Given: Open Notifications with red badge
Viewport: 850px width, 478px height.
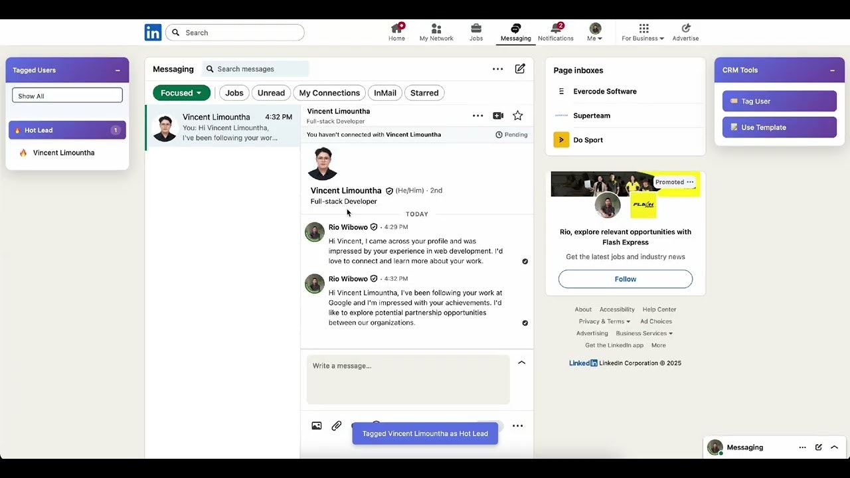Looking at the screenshot, I should (x=556, y=33).
